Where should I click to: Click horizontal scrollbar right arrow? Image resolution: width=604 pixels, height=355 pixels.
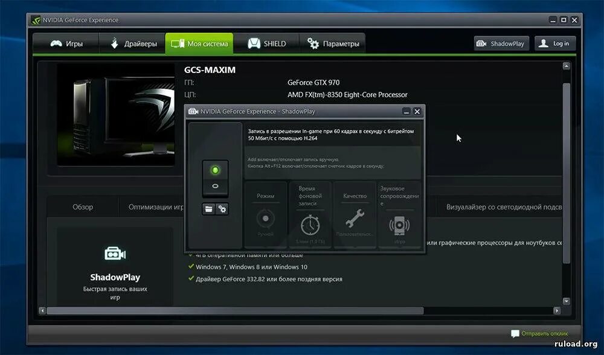click(557, 310)
